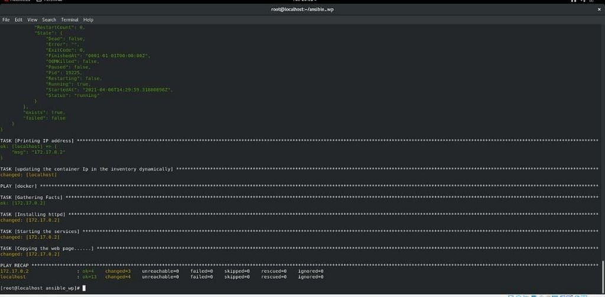Click the '"Restarting": false' line
The width and height of the screenshot is (605, 297).
[x=74, y=79]
